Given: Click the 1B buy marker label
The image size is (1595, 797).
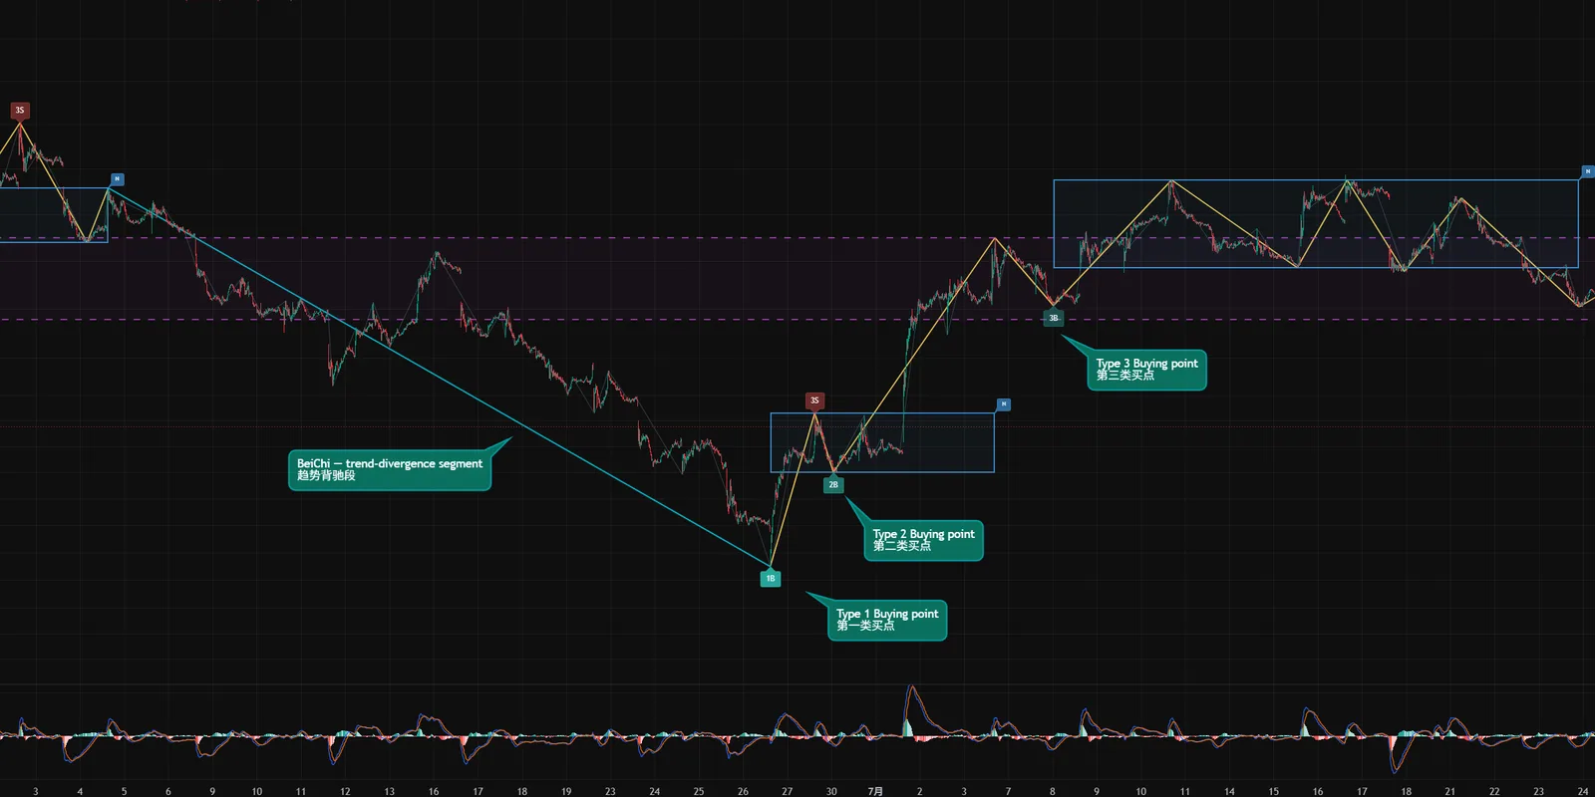Looking at the screenshot, I should click(771, 579).
